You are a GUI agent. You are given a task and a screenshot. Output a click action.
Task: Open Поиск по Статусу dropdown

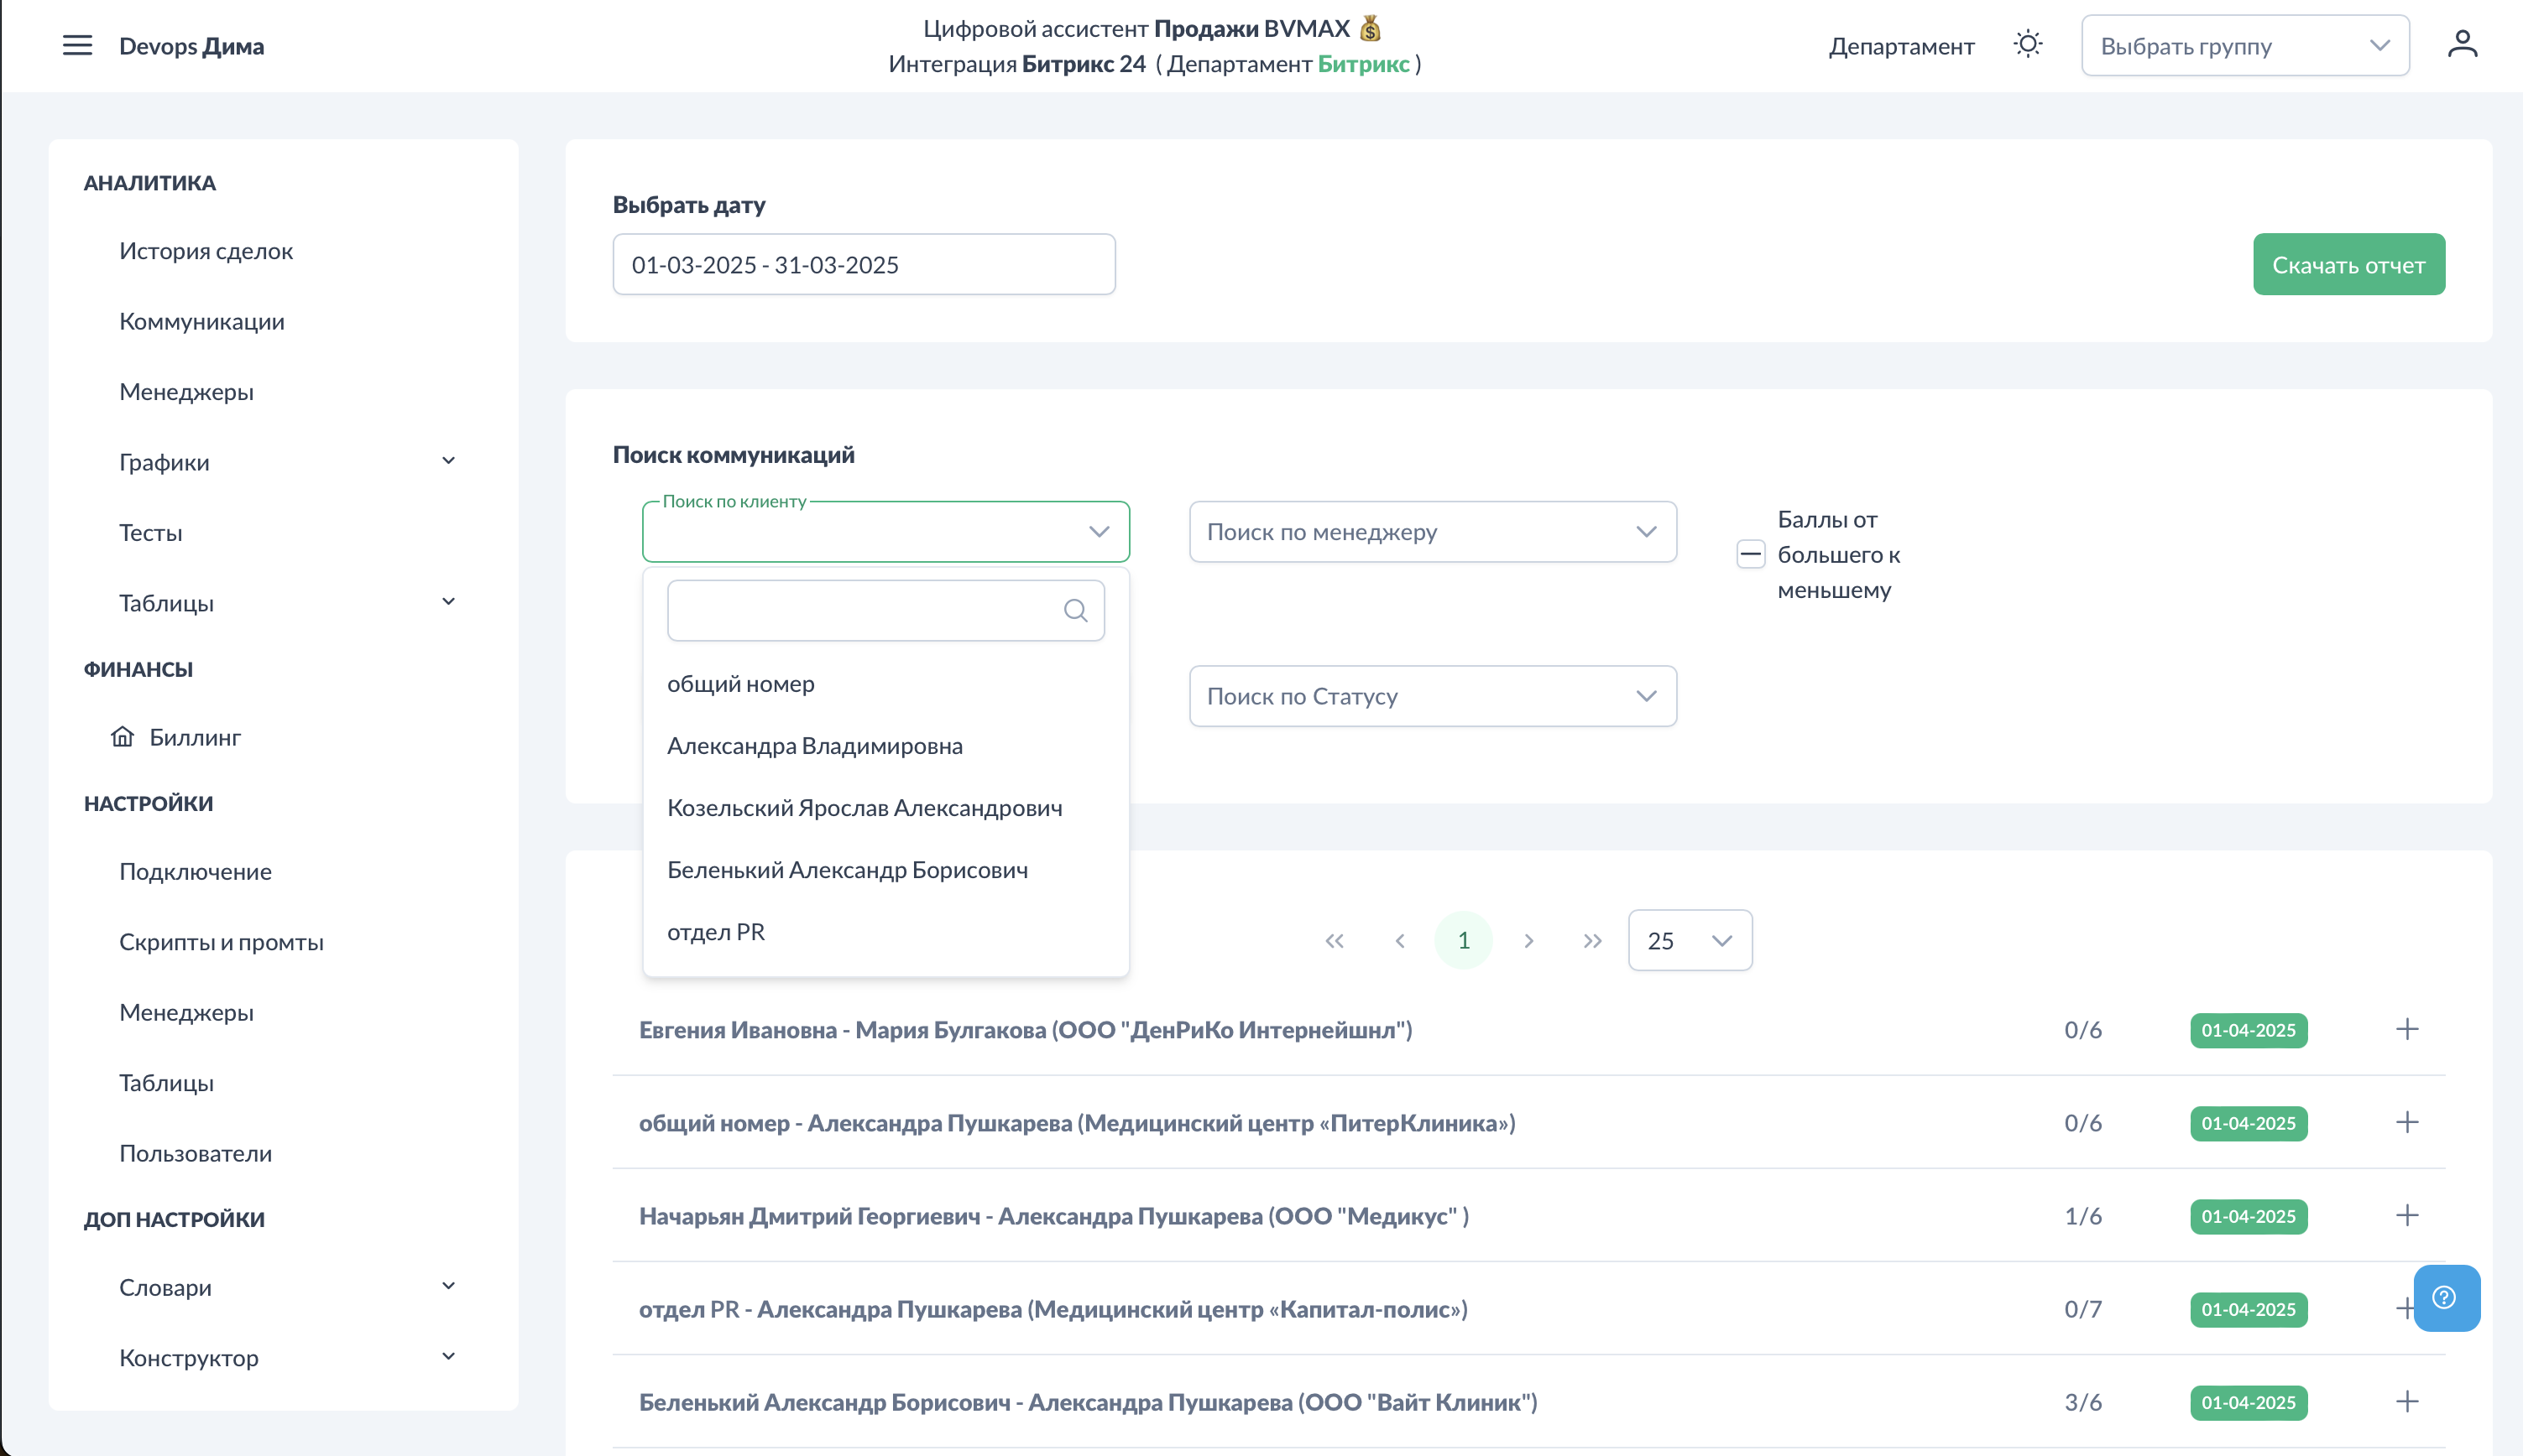click(1432, 696)
